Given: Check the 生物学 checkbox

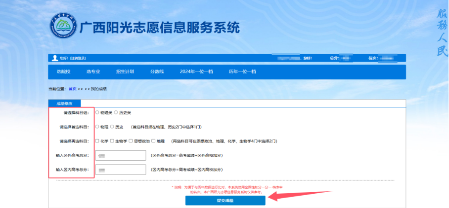Looking at the screenshot, I should (x=112, y=141).
